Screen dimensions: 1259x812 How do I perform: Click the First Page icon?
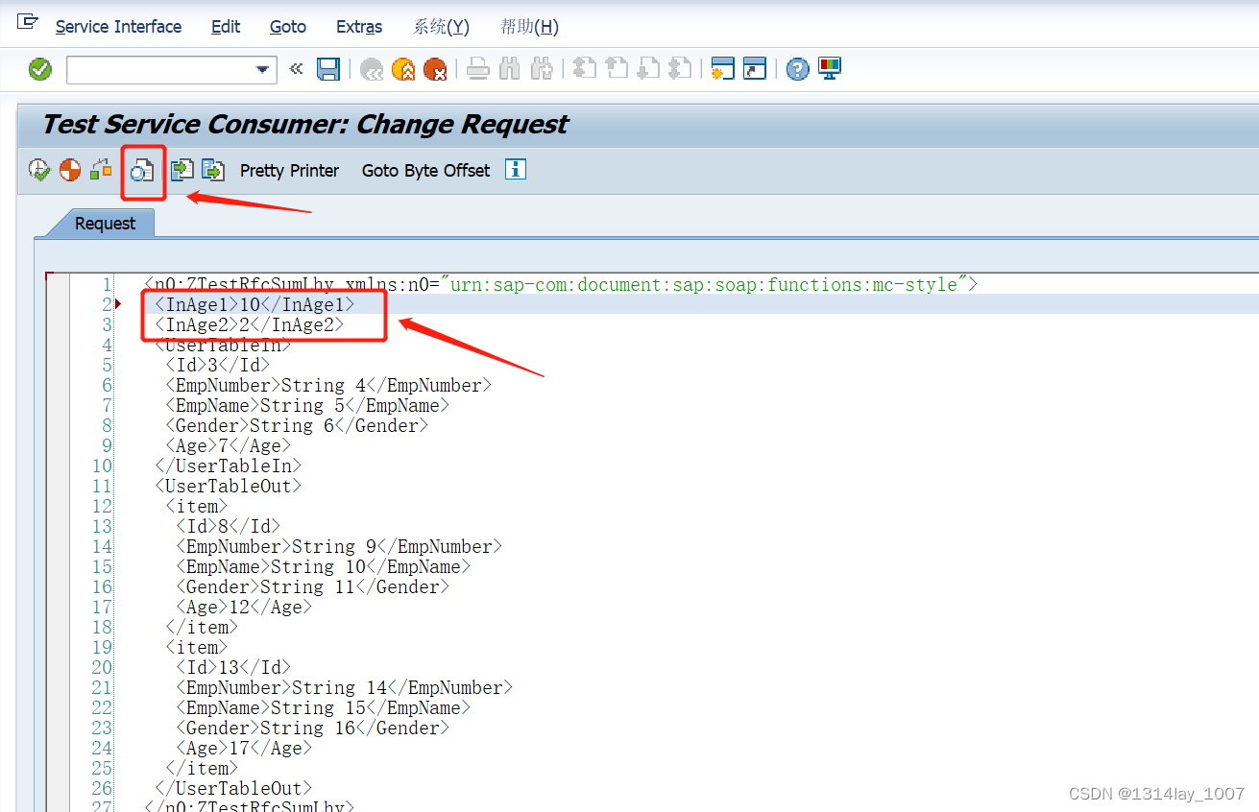pos(585,68)
